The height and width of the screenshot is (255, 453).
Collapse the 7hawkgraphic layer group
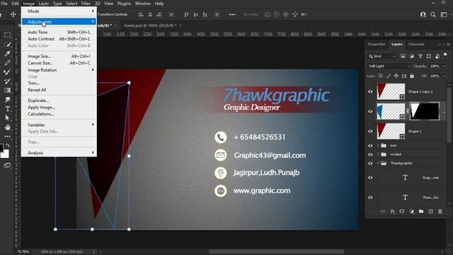[378, 164]
